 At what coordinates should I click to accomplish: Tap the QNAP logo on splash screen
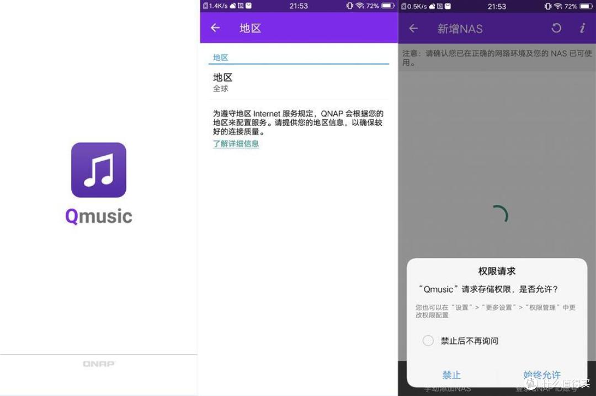pyautogui.click(x=98, y=364)
